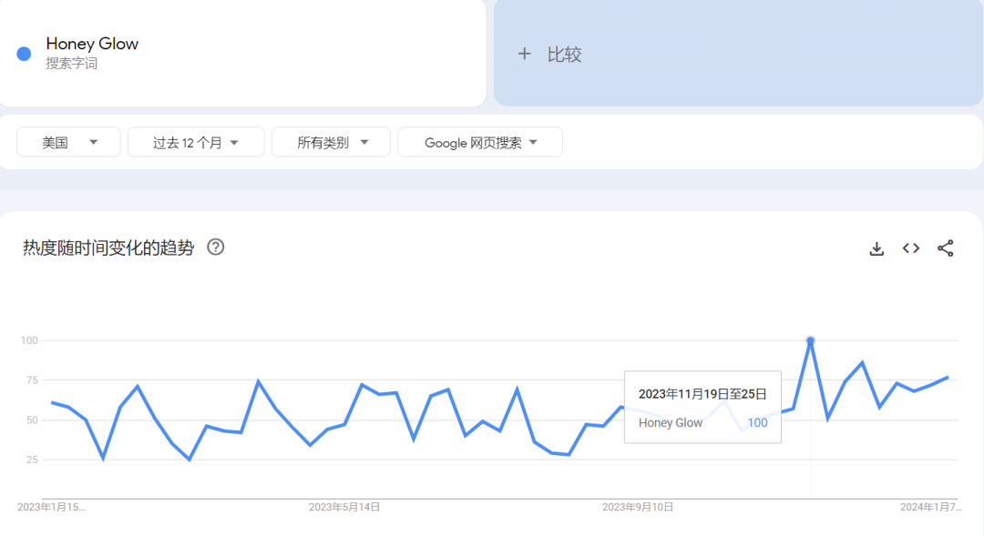984x536 pixels.
Task: Click the y-axis label 50
Action: [31, 420]
